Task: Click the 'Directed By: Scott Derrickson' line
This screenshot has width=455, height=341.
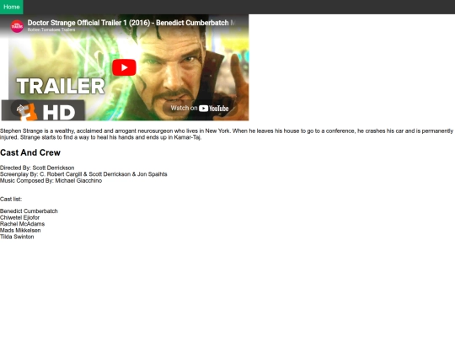Action: point(37,168)
